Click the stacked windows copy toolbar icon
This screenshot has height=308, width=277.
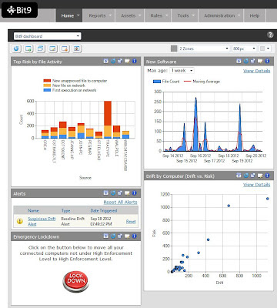click(x=40, y=49)
